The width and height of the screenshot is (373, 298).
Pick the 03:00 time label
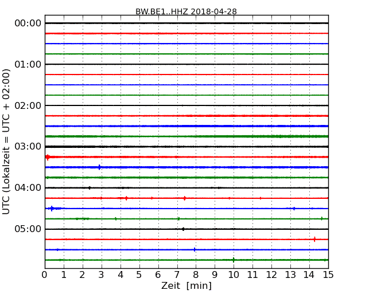28,147
